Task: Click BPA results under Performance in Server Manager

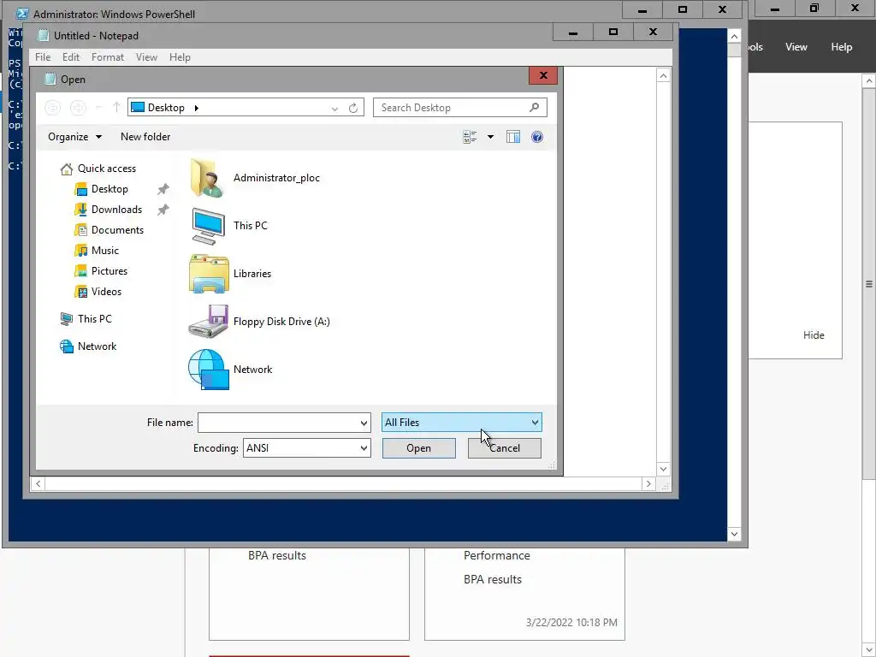Action: pyautogui.click(x=493, y=580)
